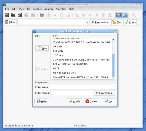Click the reload capture file icon
Image resolution: width=146 pixels, height=131 pixels.
point(62,15)
